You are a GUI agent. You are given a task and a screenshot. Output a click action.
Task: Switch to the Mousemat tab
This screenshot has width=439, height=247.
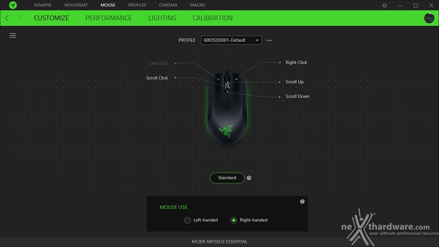pyautogui.click(x=76, y=5)
